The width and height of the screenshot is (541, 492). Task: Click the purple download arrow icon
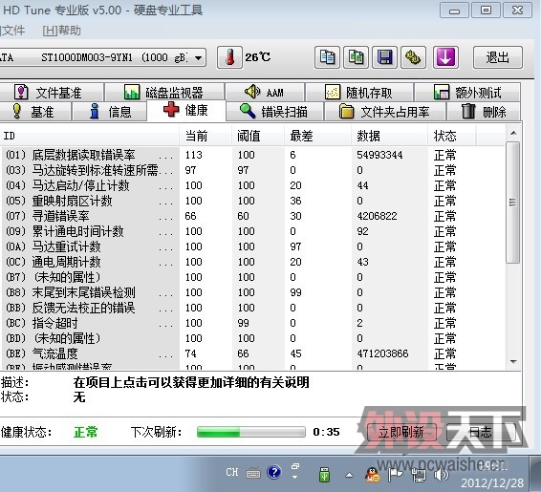pos(445,57)
